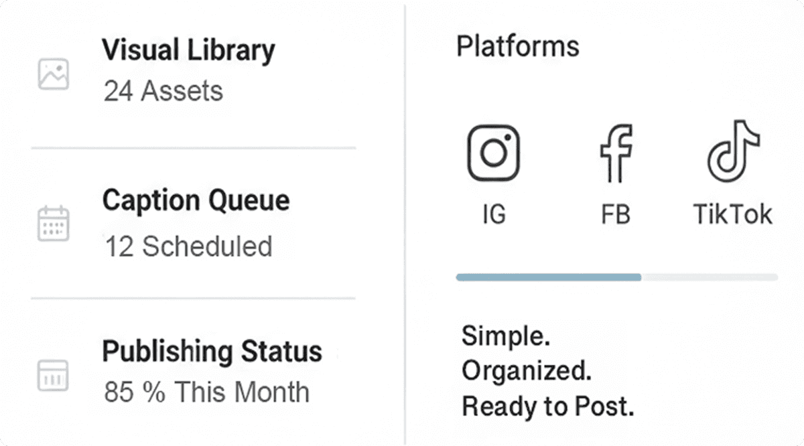Click the Publishing Status chart icon
Viewport: 804px width, 446px height.
53,374
